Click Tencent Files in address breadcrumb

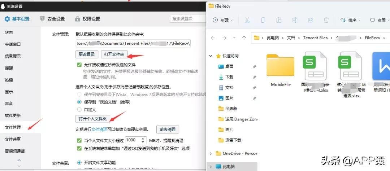point(315,38)
